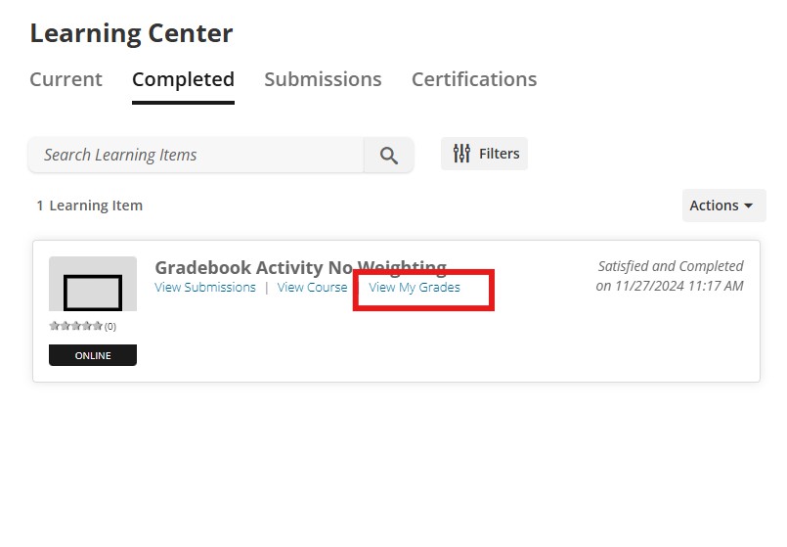Open the Filters panel
The height and width of the screenshot is (547, 787).
coord(484,154)
